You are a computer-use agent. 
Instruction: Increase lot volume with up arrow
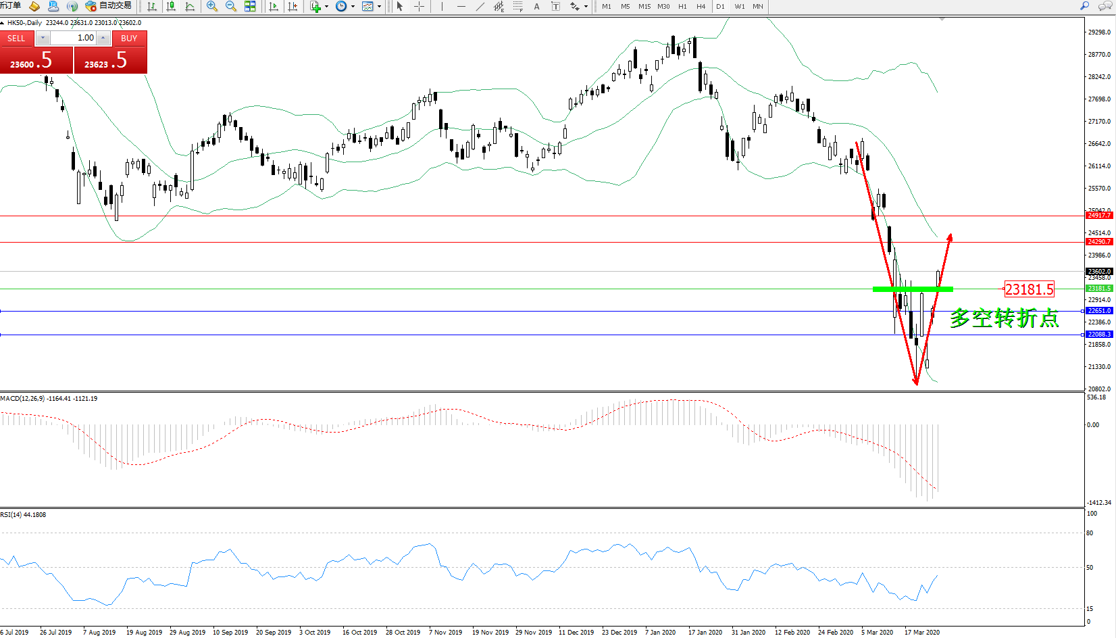(103, 39)
